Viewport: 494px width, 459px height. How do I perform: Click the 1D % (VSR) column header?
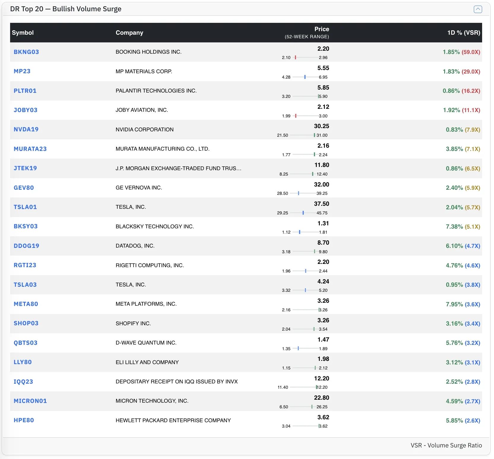coord(464,33)
